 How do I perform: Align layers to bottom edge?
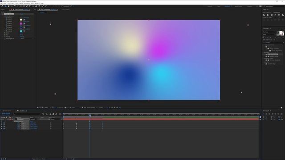[x=283, y=15]
